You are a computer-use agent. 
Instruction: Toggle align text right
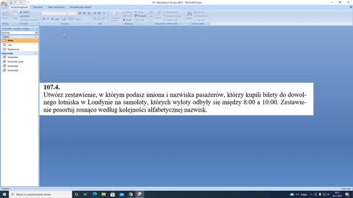click(x=89, y=13)
